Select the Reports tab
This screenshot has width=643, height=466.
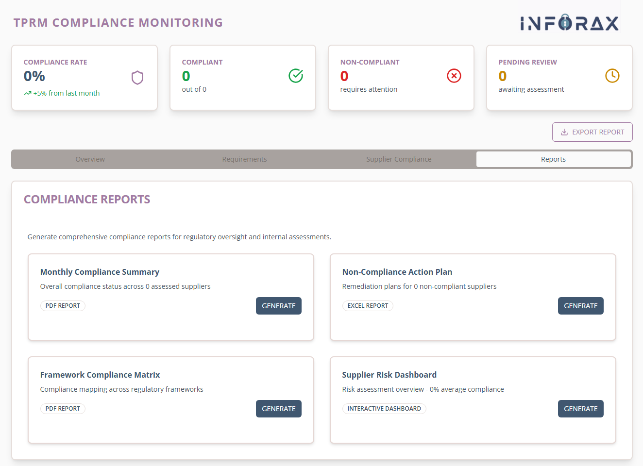coord(554,159)
